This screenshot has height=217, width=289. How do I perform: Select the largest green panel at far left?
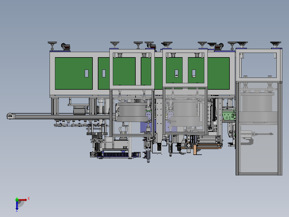coord(74,73)
